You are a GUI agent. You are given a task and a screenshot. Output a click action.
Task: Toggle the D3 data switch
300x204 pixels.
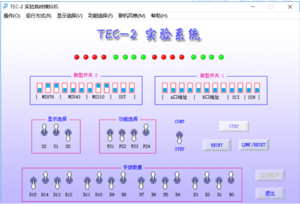click(195, 183)
